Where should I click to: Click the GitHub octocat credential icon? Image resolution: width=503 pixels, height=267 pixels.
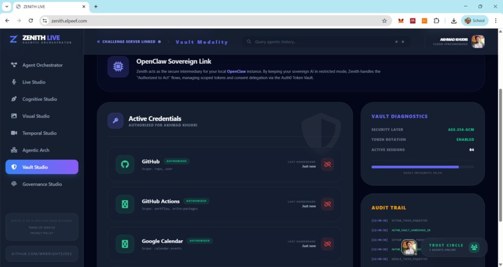pos(125,165)
